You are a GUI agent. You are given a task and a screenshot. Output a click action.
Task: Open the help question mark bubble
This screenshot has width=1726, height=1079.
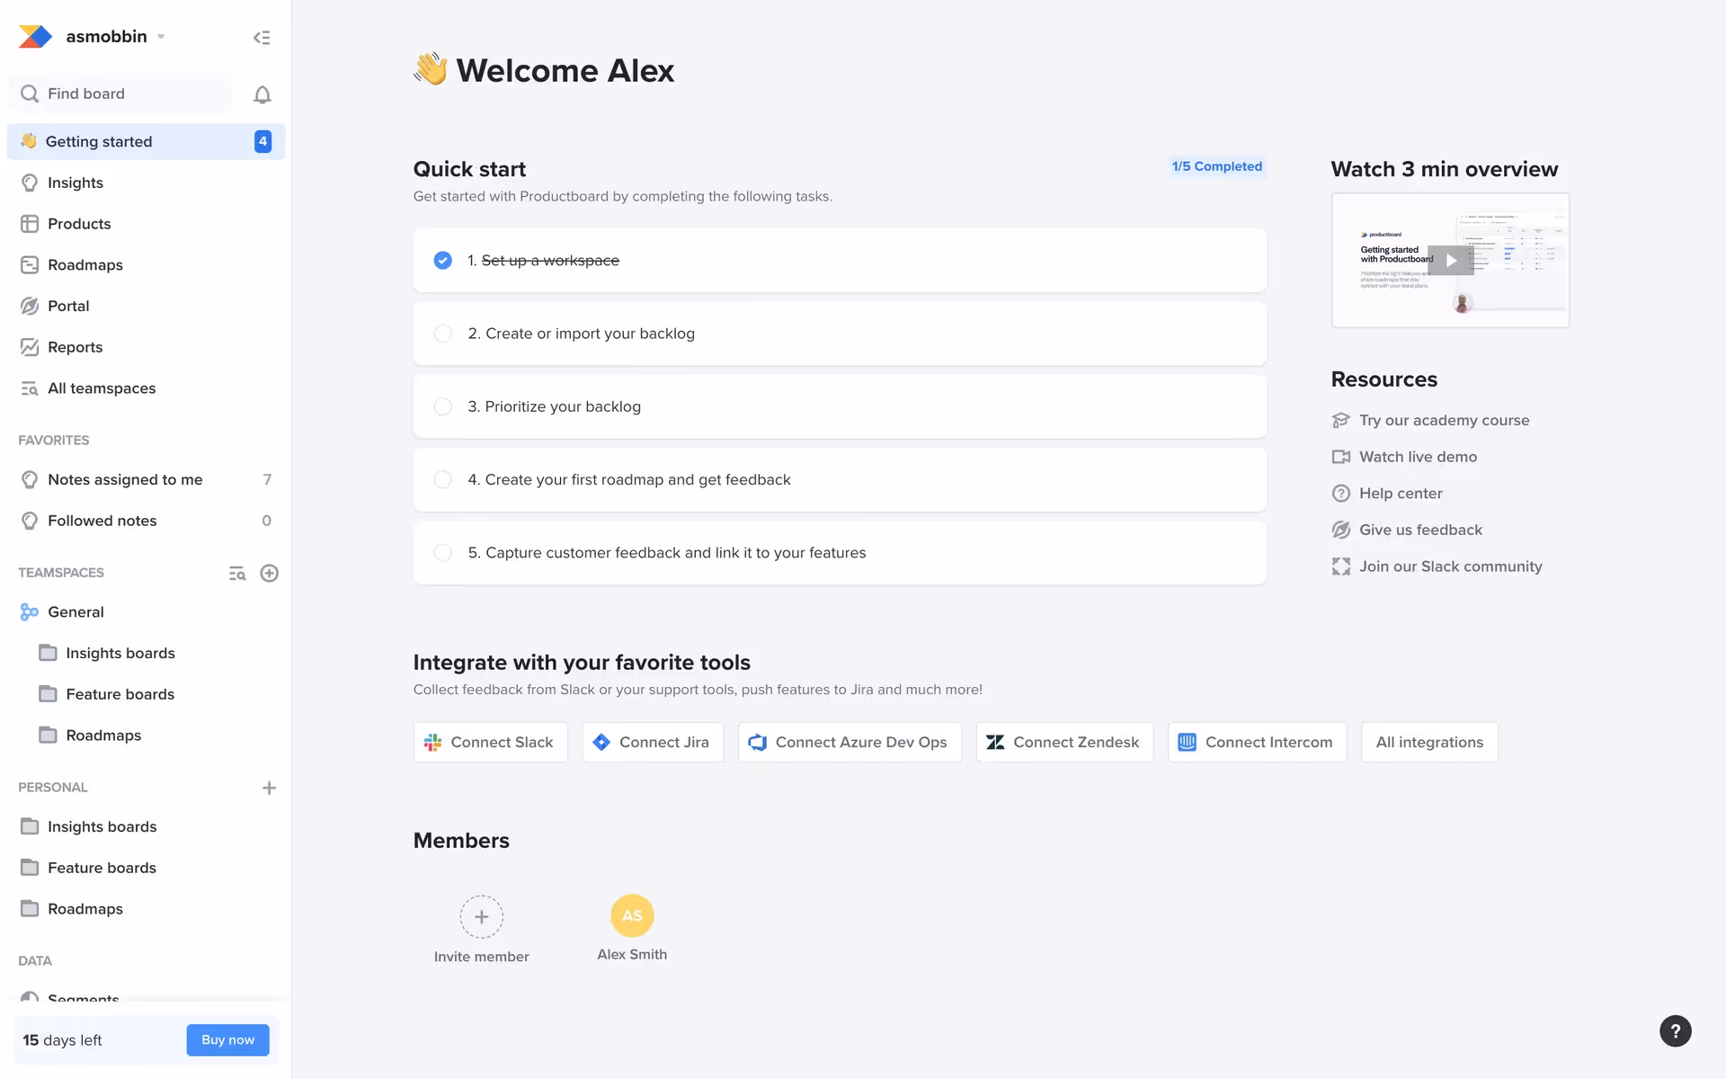pyautogui.click(x=1675, y=1031)
